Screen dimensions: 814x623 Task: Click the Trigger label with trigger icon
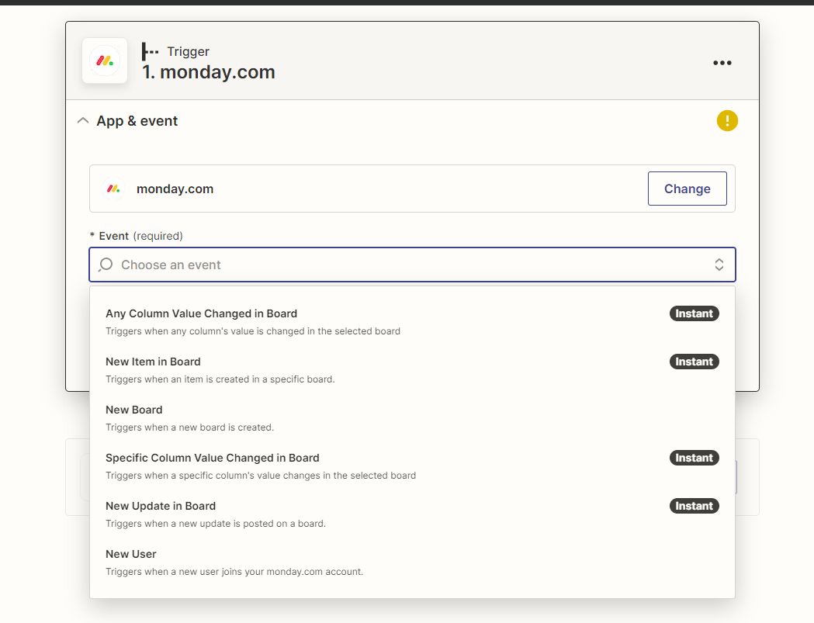[175, 51]
